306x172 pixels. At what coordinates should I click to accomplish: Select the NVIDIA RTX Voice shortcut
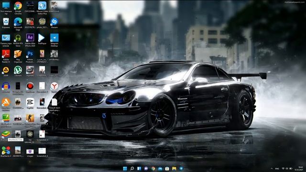click(x=18, y=38)
